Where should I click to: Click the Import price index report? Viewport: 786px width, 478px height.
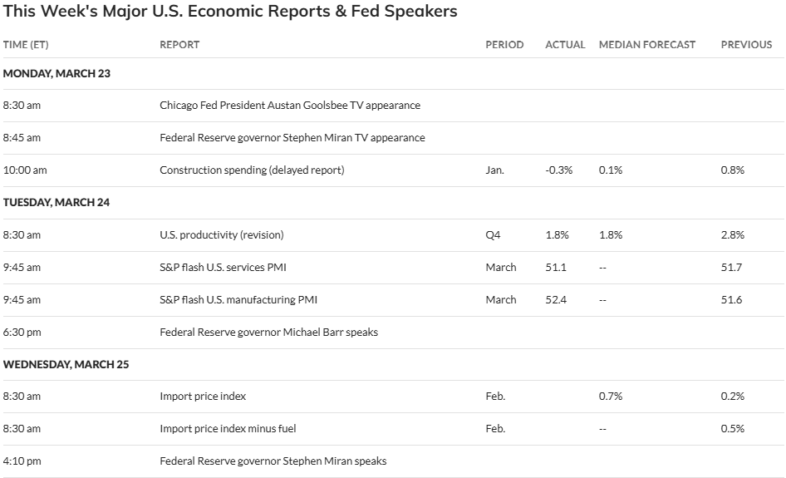pyautogui.click(x=203, y=397)
